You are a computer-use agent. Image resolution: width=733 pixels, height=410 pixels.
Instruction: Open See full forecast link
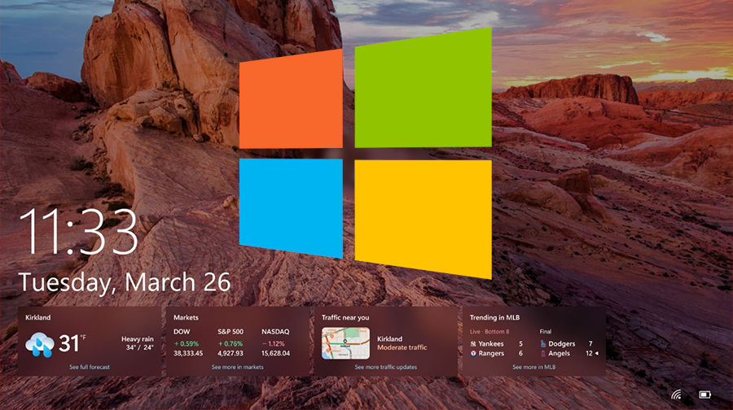click(90, 367)
